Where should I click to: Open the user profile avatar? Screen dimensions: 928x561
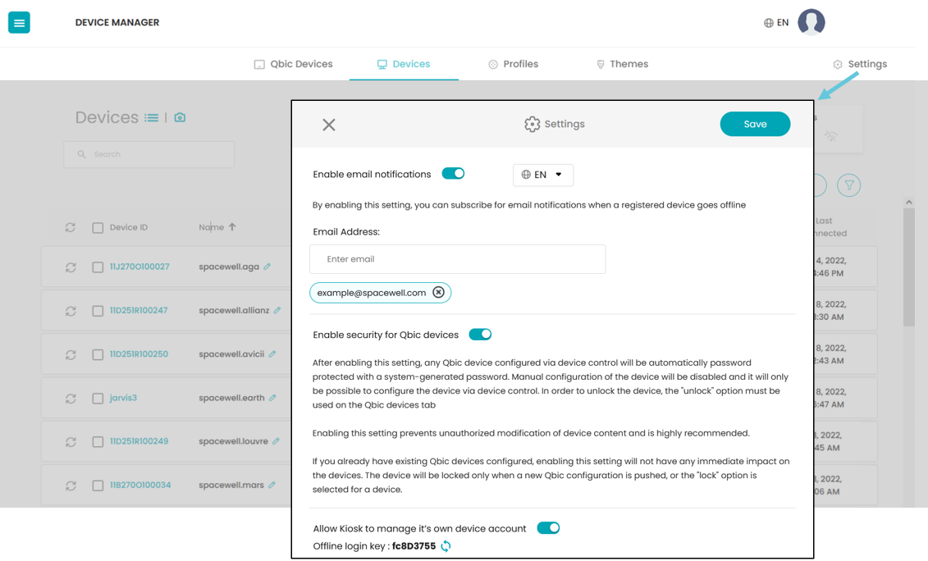coord(811,22)
